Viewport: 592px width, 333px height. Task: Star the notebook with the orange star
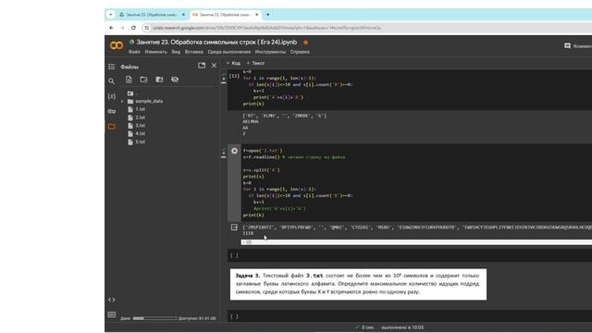pos(306,42)
